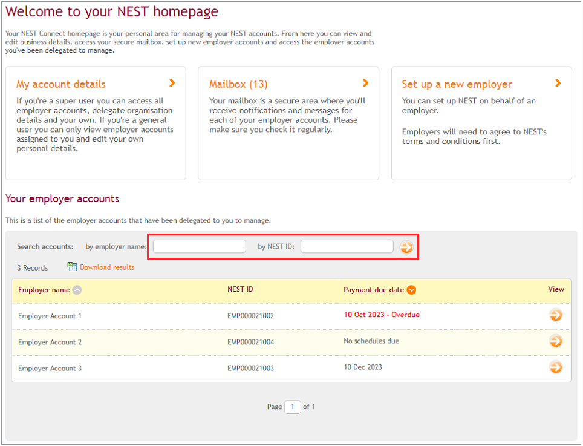Image resolution: width=583 pixels, height=446 pixels.
Task: Focus the by employer name search field
Action: (x=200, y=247)
